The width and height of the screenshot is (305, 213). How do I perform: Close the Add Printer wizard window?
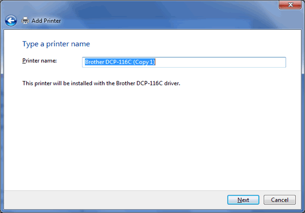pyautogui.click(x=290, y=4)
